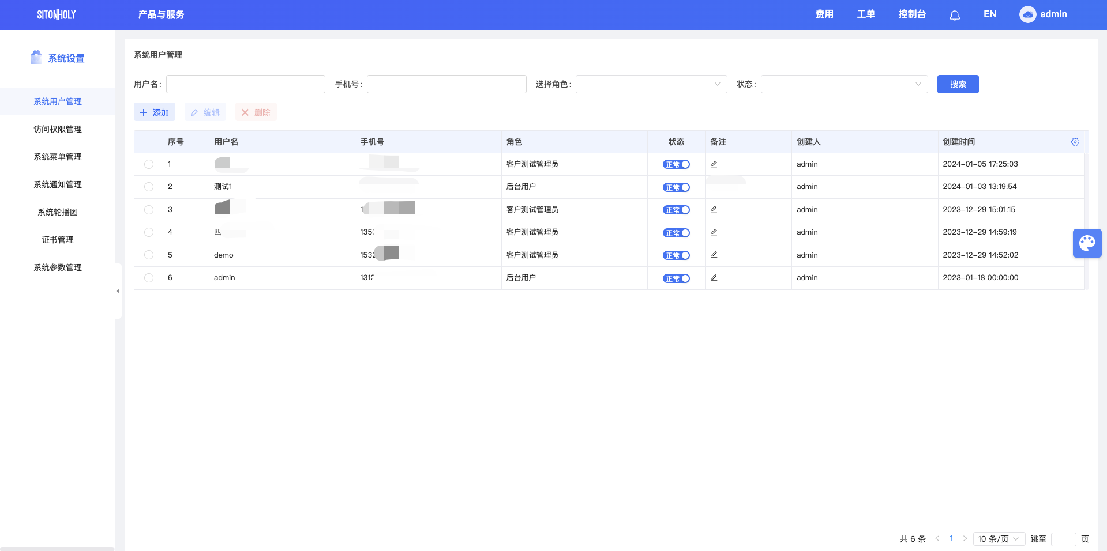1107x551 pixels.
Task: Select the radio button for 测试1
Action: click(x=149, y=187)
